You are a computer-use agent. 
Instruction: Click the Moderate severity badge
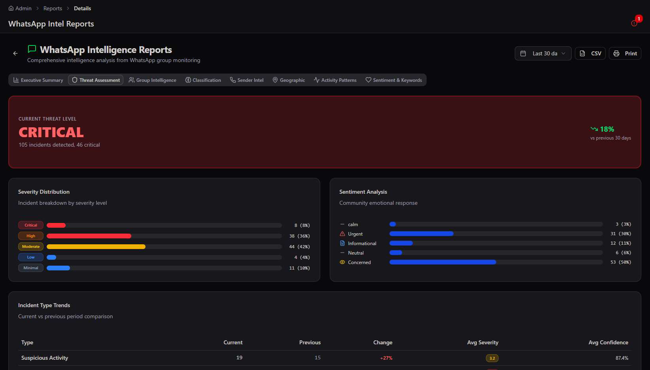[31, 246]
